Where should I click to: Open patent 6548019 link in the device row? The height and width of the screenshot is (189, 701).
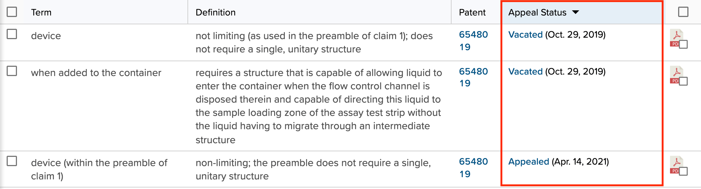(473, 41)
